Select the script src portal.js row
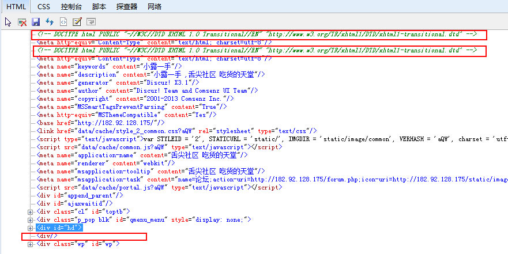 [159, 187]
